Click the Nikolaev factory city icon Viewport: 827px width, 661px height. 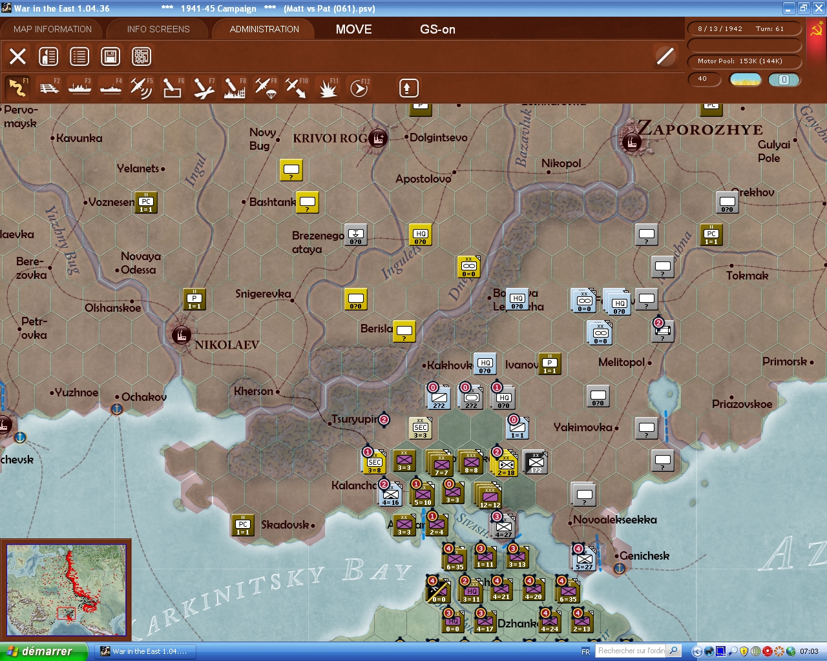[x=182, y=335]
